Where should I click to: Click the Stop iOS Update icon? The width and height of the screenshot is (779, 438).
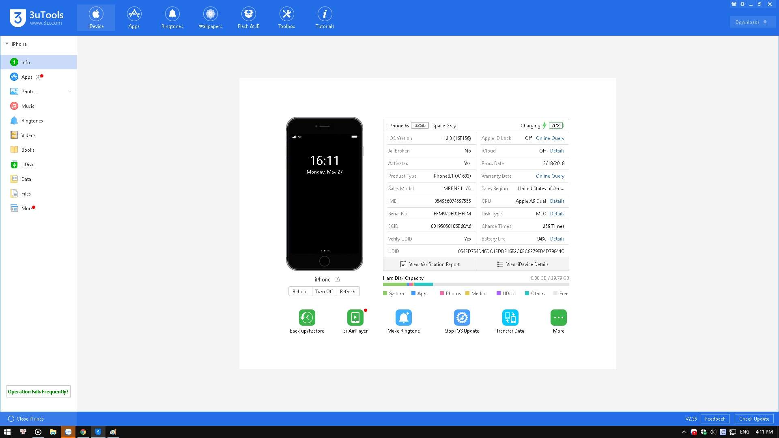click(462, 318)
